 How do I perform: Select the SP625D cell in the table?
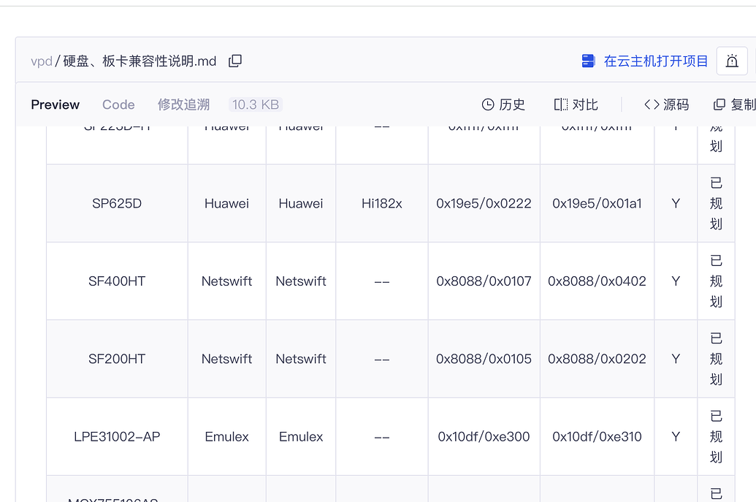coord(116,203)
